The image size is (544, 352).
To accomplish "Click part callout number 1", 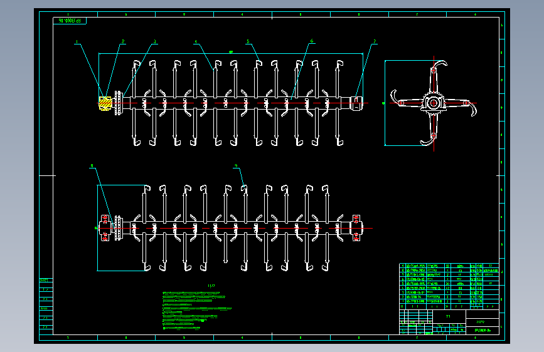I will [x=77, y=42].
